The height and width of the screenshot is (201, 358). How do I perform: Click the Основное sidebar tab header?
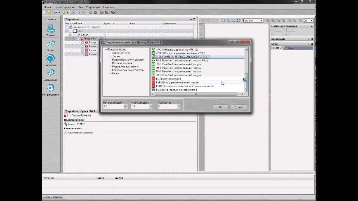pos(51,19)
